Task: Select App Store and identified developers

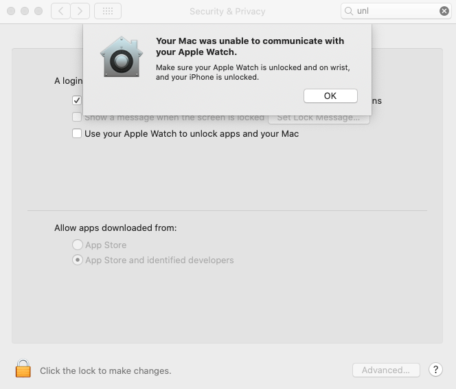Action: 78,260
